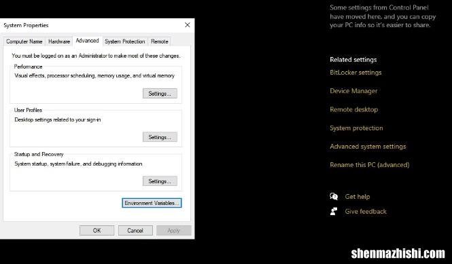
Task: Click the Get help chat icon
Action: coord(334,197)
